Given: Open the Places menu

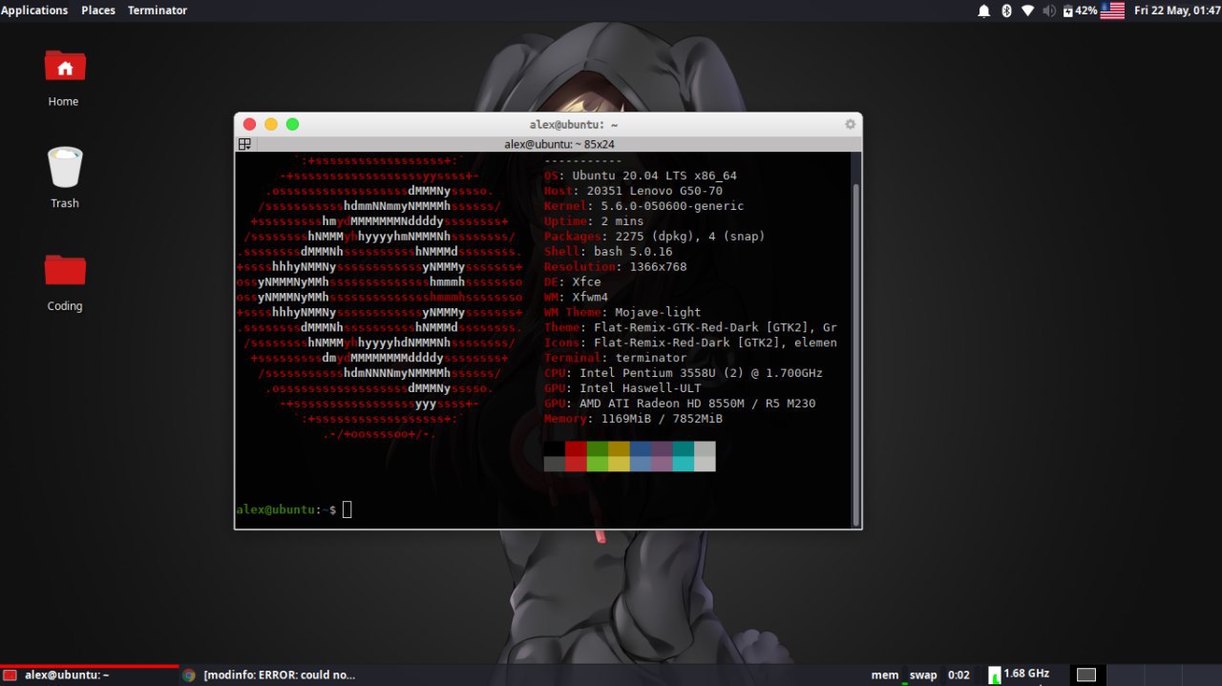Looking at the screenshot, I should coord(98,10).
